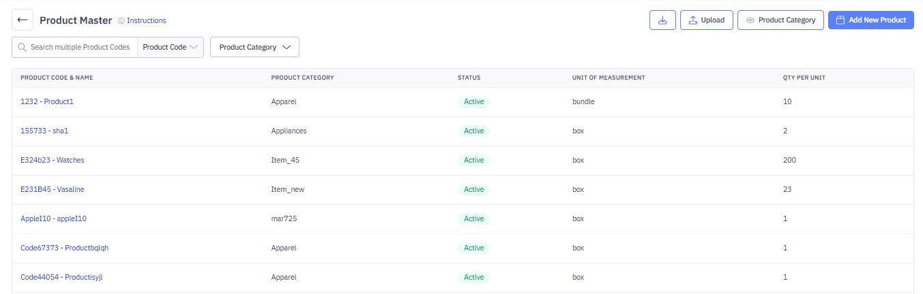Open product E231B45 - Vasaline
Viewport: 923px width, 294px height.
[x=53, y=190]
